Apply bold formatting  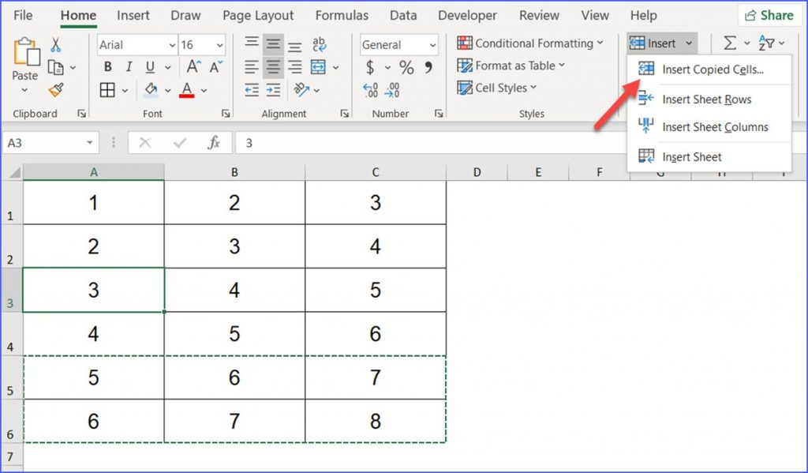(107, 67)
